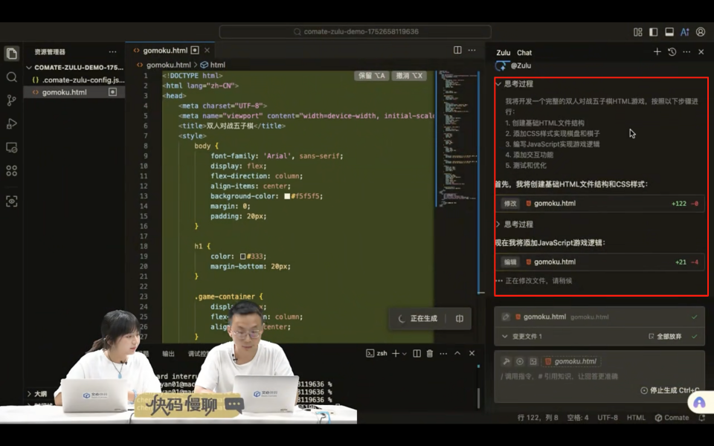The image size is (714, 446).
Task: Open the Search view in activity bar
Action: pos(12,77)
